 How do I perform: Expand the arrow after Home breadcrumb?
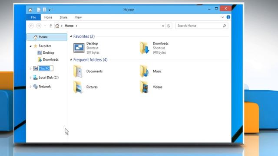click(x=76, y=26)
